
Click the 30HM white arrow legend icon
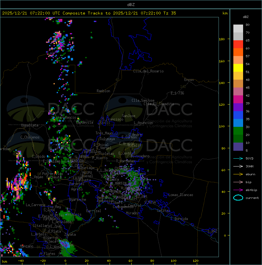(238, 166)
